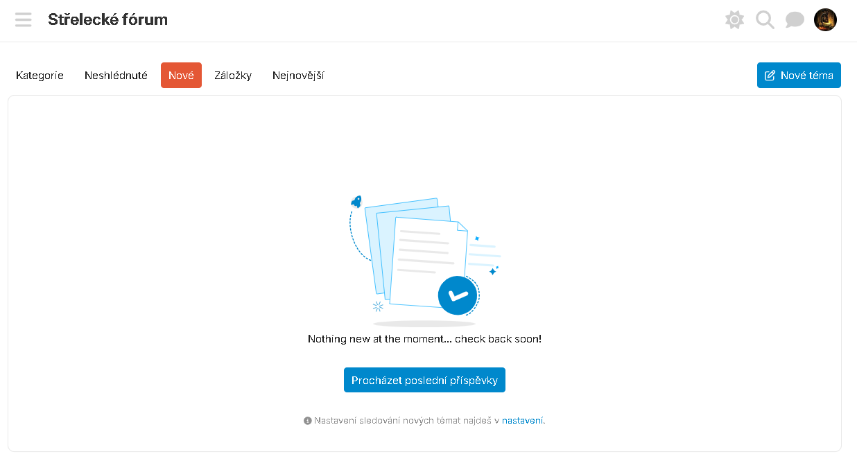Switch to the Kategorie tab
The image size is (857, 461).
click(x=40, y=76)
